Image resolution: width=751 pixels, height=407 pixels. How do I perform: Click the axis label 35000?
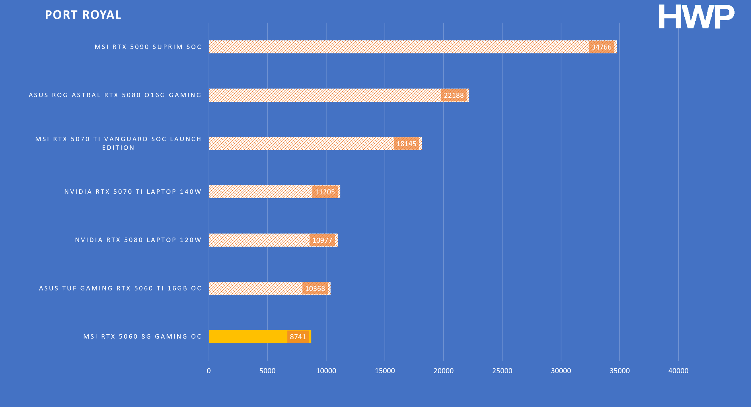[620, 371]
